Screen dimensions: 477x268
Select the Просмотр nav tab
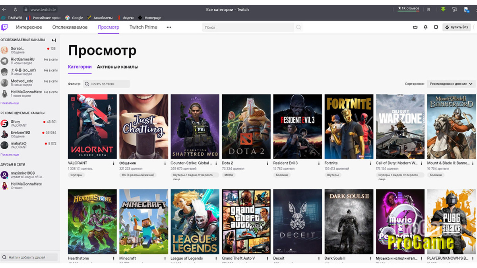click(109, 27)
